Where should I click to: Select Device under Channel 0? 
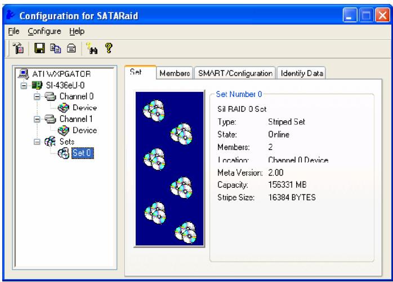click(x=84, y=108)
